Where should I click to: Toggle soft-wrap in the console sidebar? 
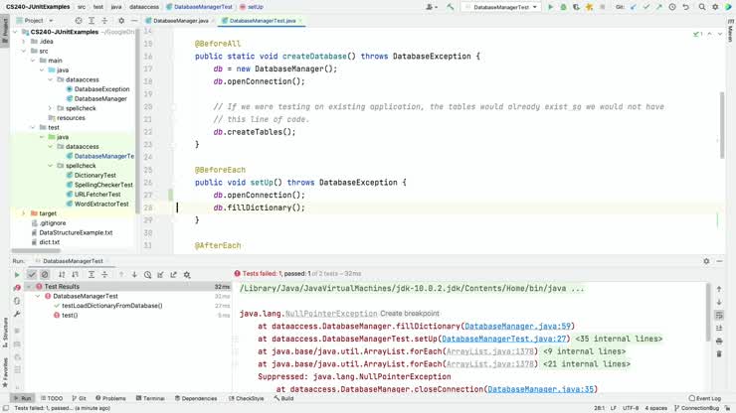coord(719,315)
